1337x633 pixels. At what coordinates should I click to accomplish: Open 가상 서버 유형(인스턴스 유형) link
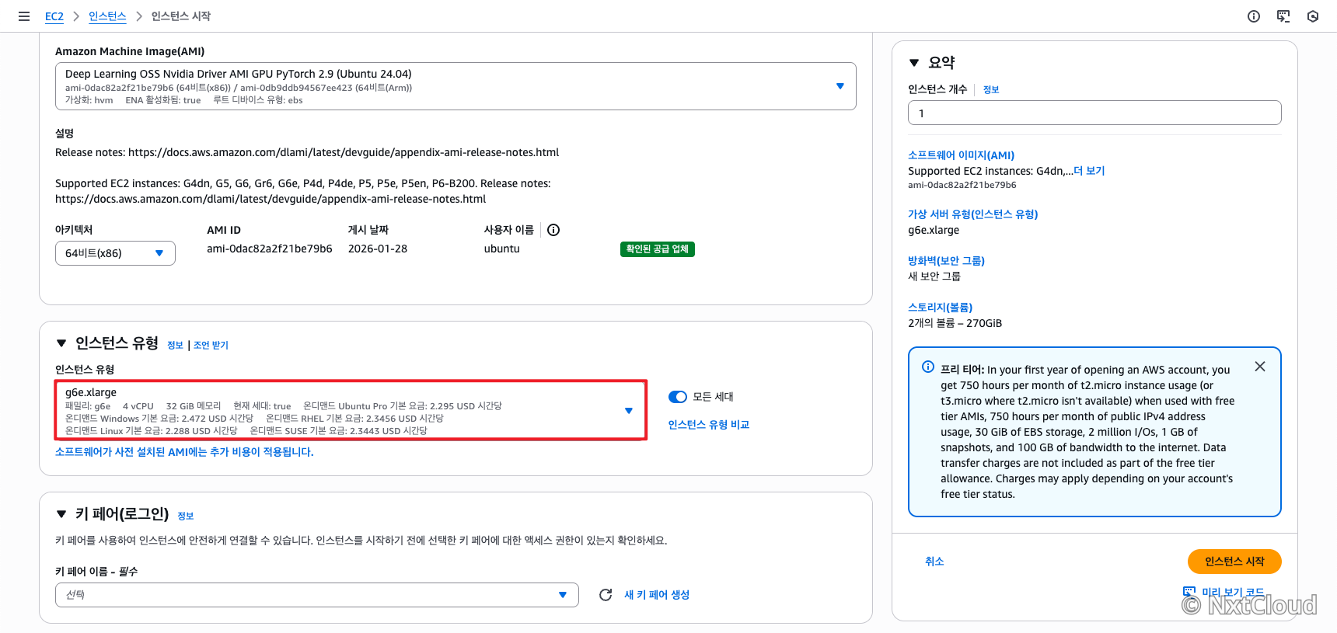click(x=973, y=214)
